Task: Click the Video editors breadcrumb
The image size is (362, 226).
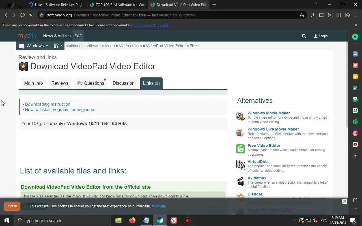Action: click(x=130, y=46)
